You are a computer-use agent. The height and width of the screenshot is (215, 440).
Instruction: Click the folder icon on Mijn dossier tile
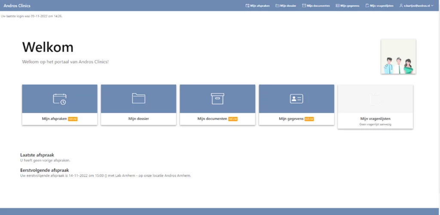[138, 99]
